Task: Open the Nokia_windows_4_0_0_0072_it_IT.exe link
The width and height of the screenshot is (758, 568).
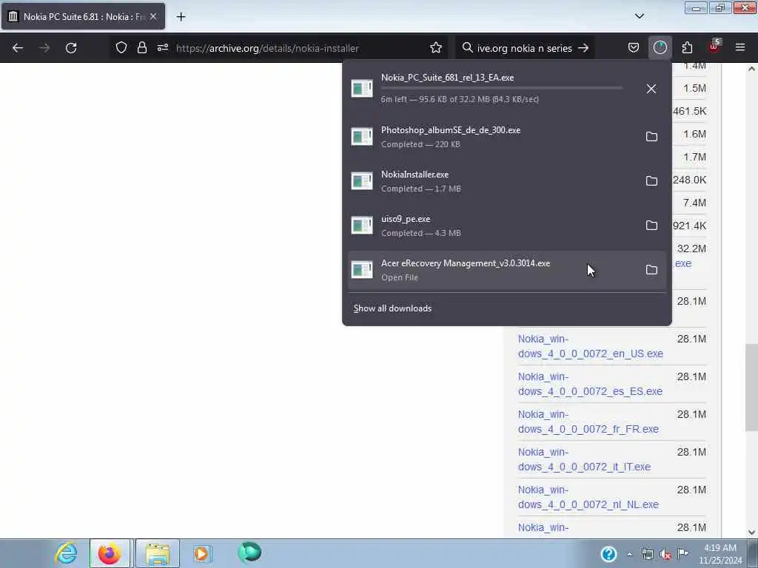Action: (x=584, y=459)
